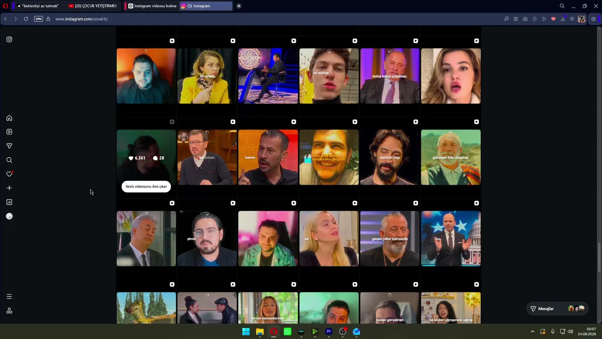Screen dimensions: 602x339
Task: Open the reel captioned "bir kimse."
Action: (x=207, y=157)
